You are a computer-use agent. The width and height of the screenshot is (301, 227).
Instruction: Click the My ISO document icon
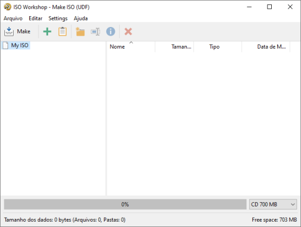click(x=5, y=45)
